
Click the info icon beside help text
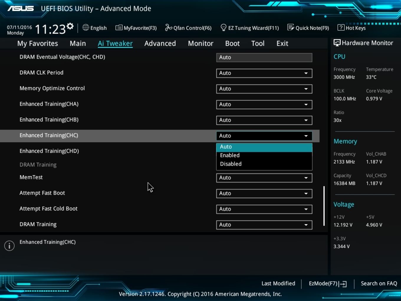9,246
